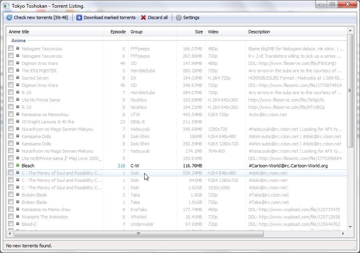Click status icon of Uta no Prince-sama Maji Love row
Viewport: 360px width, 253px height.
18,158
